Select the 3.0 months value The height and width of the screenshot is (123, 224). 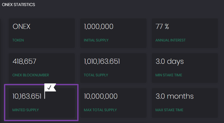coord(174,96)
